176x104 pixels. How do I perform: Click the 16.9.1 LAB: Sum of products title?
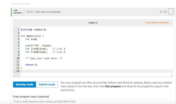43,12
